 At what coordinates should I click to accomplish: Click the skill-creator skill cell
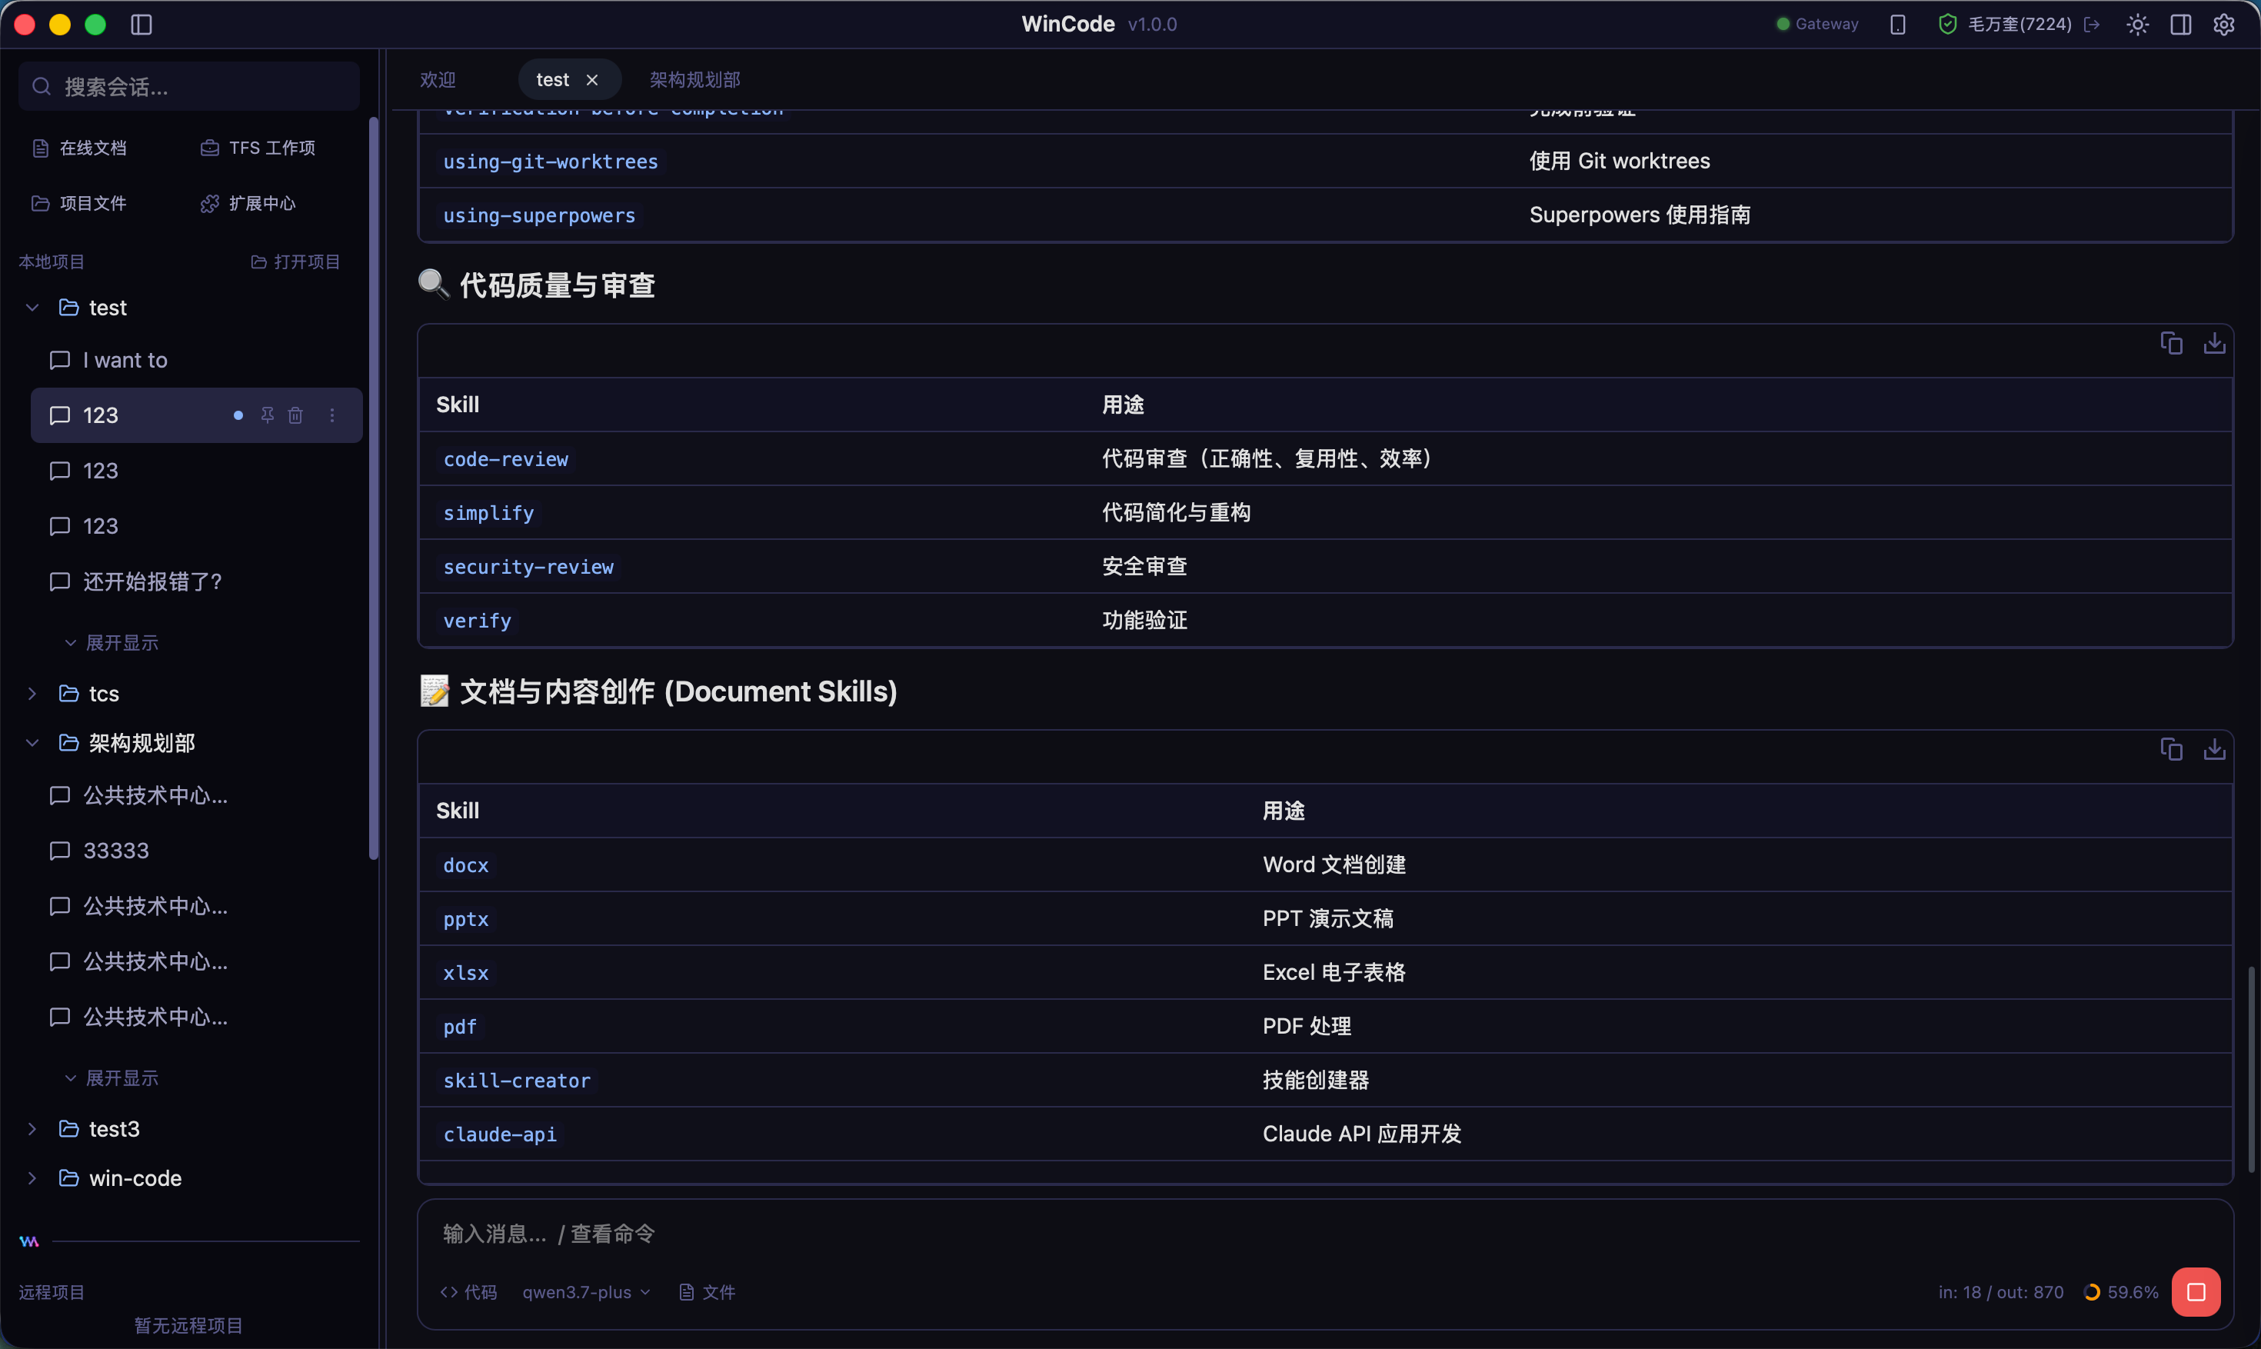click(517, 1081)
